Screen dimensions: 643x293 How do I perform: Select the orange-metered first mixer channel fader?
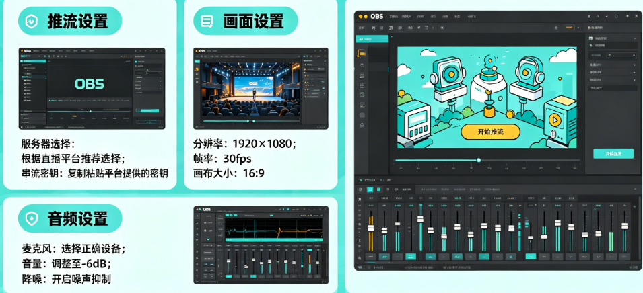point(371,228)
